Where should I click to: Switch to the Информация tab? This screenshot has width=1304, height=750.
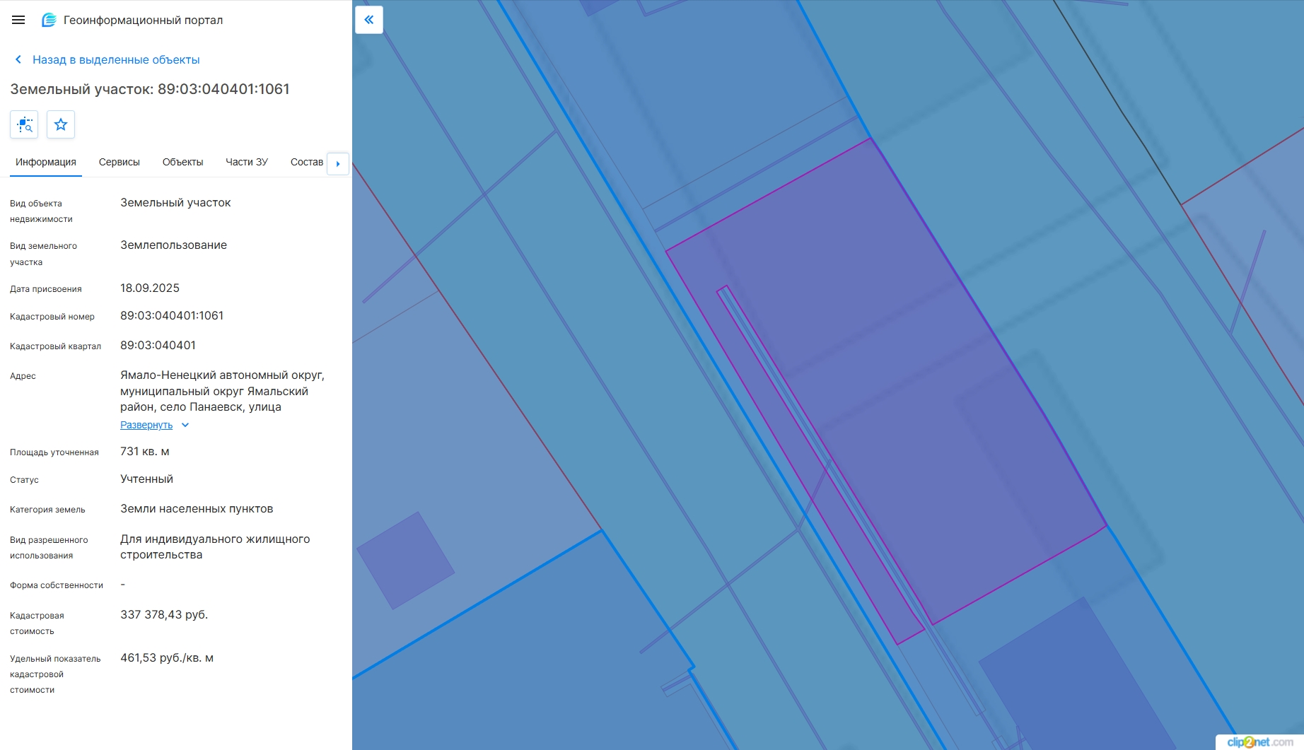coord(46,162)
